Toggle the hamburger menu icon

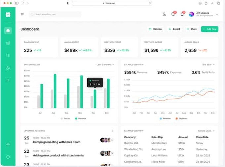22,14
